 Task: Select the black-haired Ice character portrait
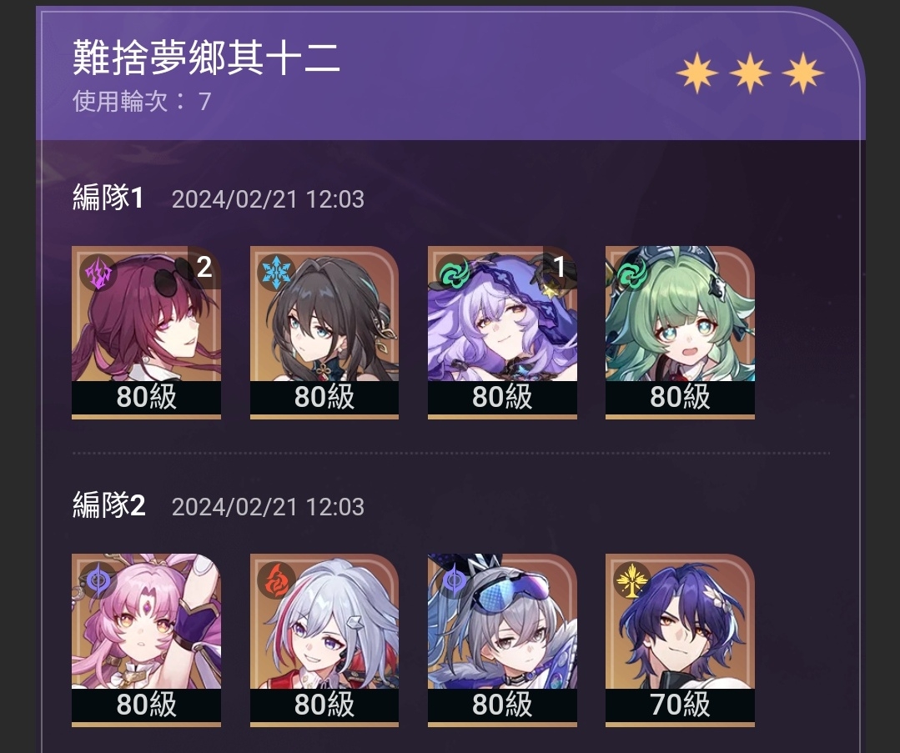[324, 333]
